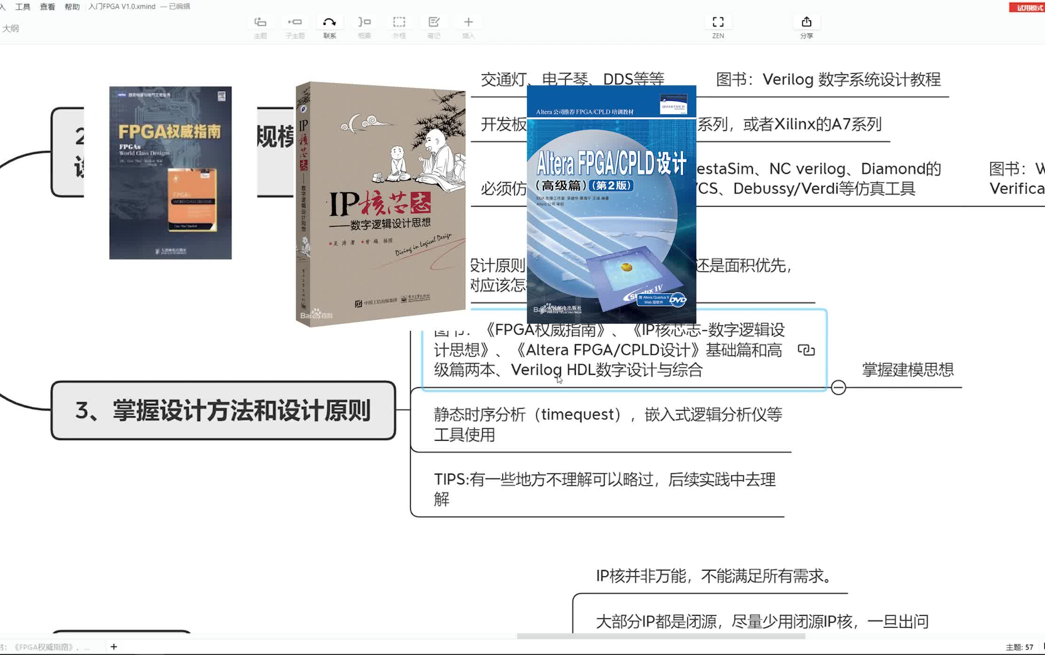The width and height of the screenshot is (1045, 655).
Task: Select the 掌握建模思想 topic
Action: (908, 369)
